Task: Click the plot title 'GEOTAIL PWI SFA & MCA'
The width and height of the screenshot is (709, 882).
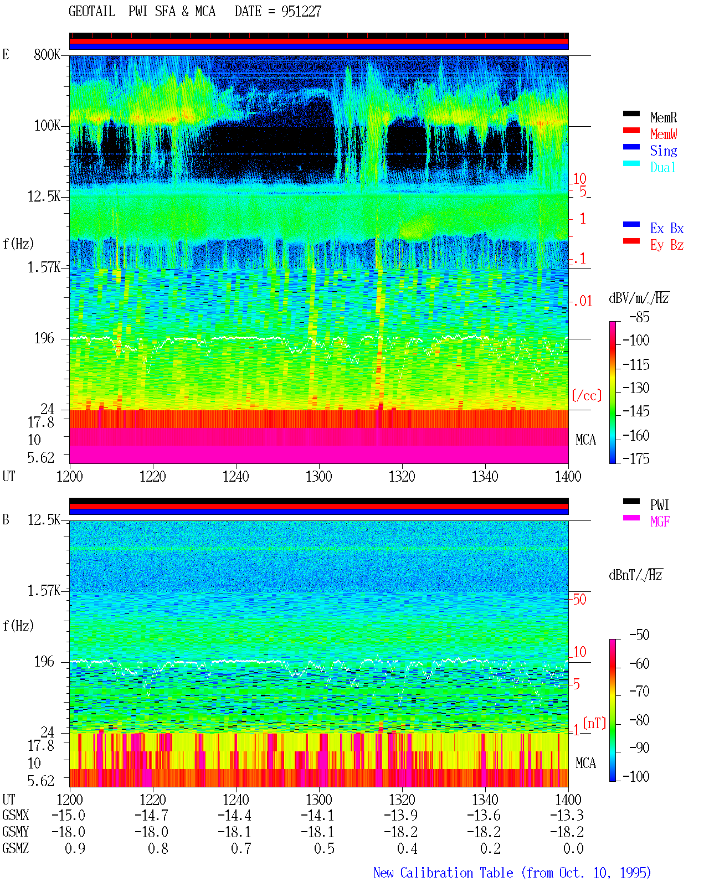Action: click(x=142, y=12)
